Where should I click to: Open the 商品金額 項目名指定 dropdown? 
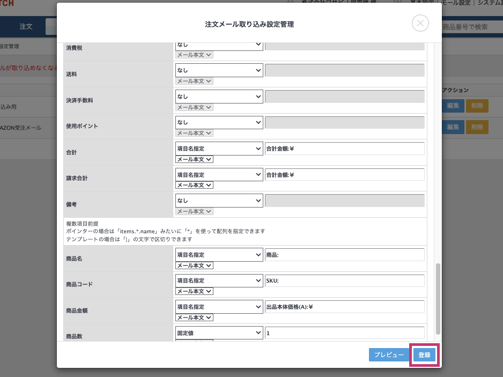click(219, 307)
